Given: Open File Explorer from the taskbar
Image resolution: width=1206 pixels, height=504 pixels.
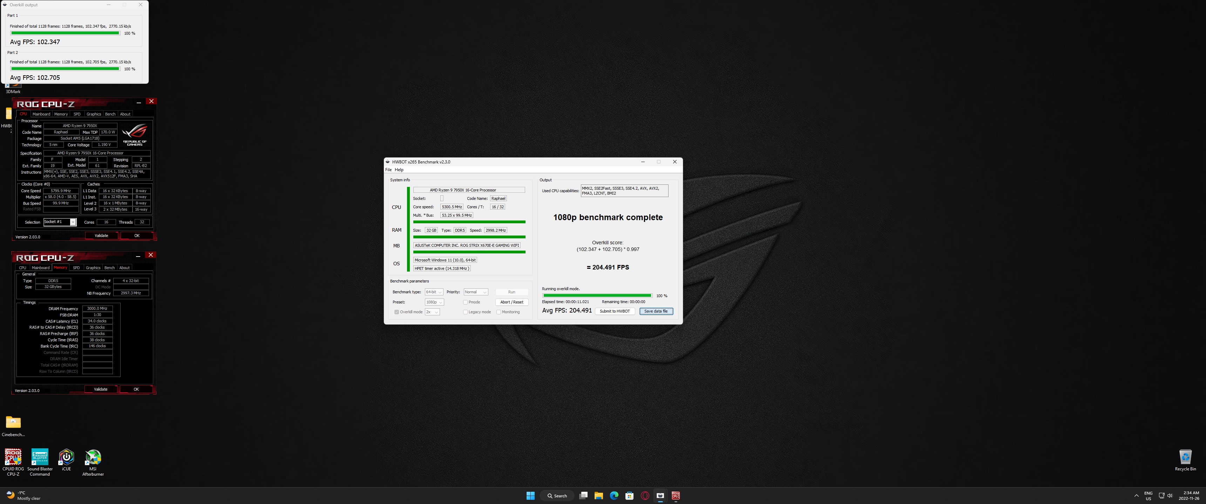Looking at the screenshot, I should pos(599,496).
